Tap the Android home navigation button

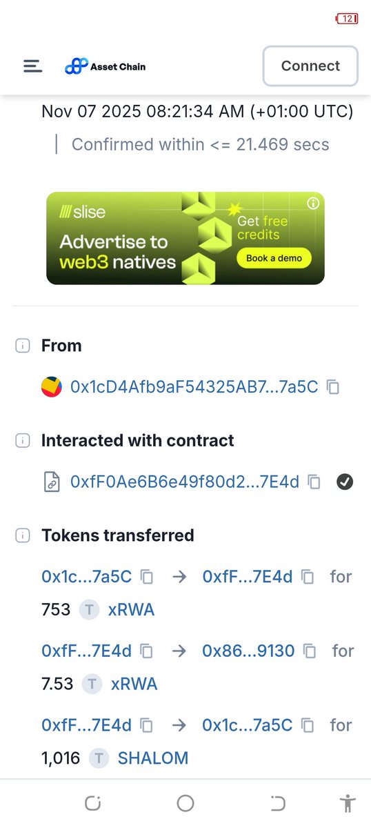(185, 802)
